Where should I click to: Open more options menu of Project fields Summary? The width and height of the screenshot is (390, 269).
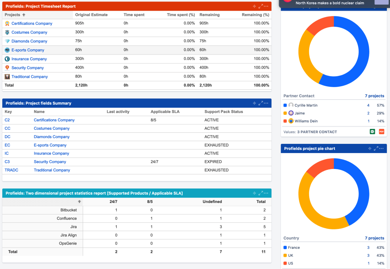point(266,103)
